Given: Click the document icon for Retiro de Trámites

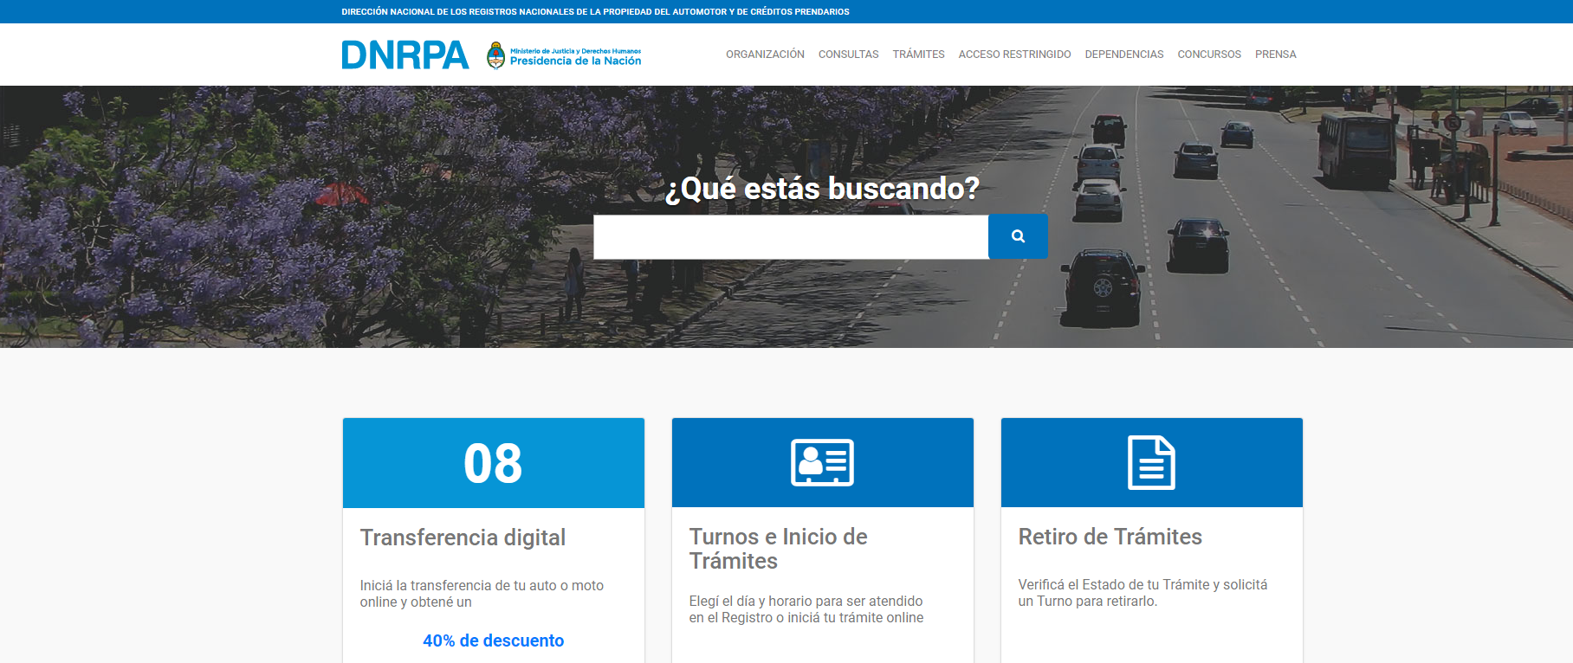Looking at the screenshot, I should point(1150,462).
